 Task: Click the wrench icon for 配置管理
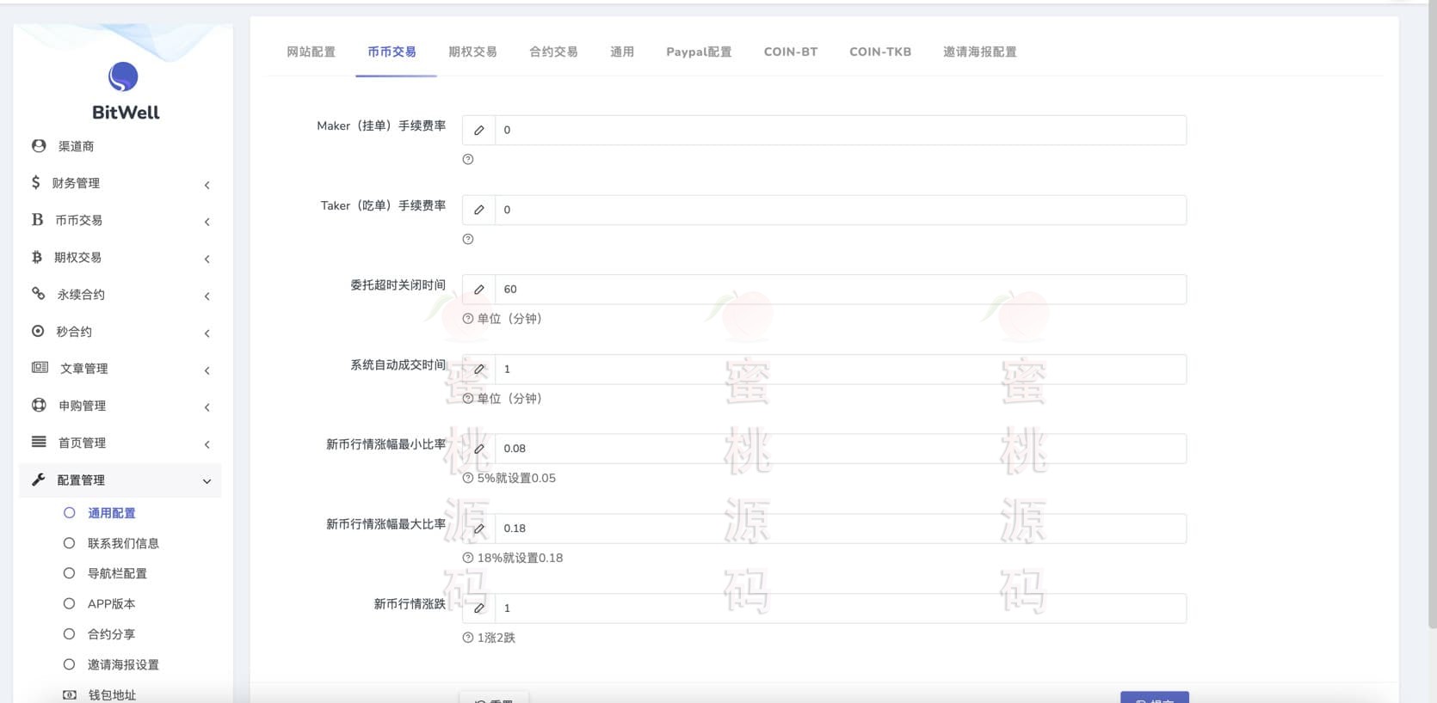(38, 480)
